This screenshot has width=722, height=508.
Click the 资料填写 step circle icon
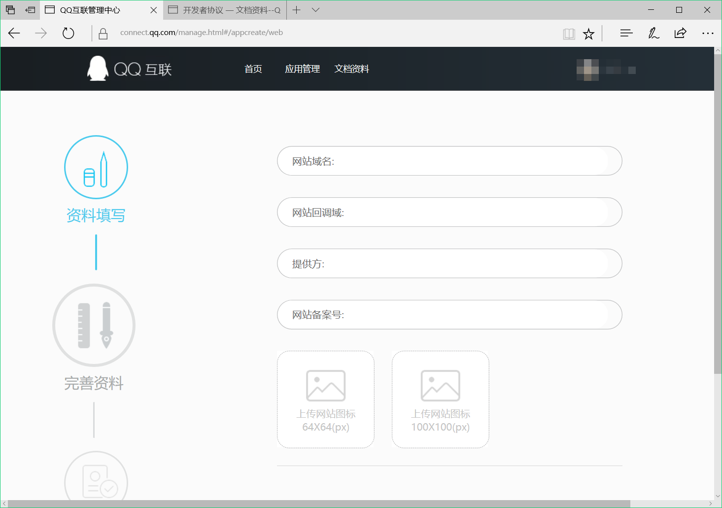(96, 167)
